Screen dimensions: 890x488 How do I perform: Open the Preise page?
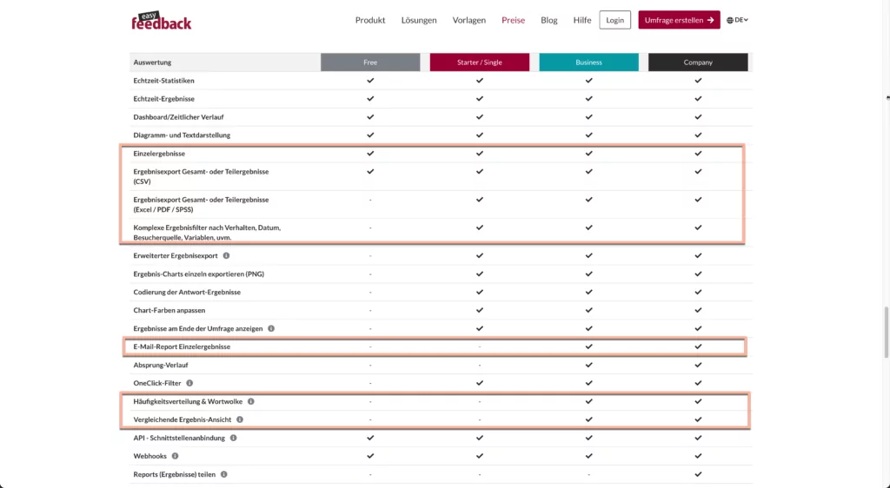click(x=513, y=20)
